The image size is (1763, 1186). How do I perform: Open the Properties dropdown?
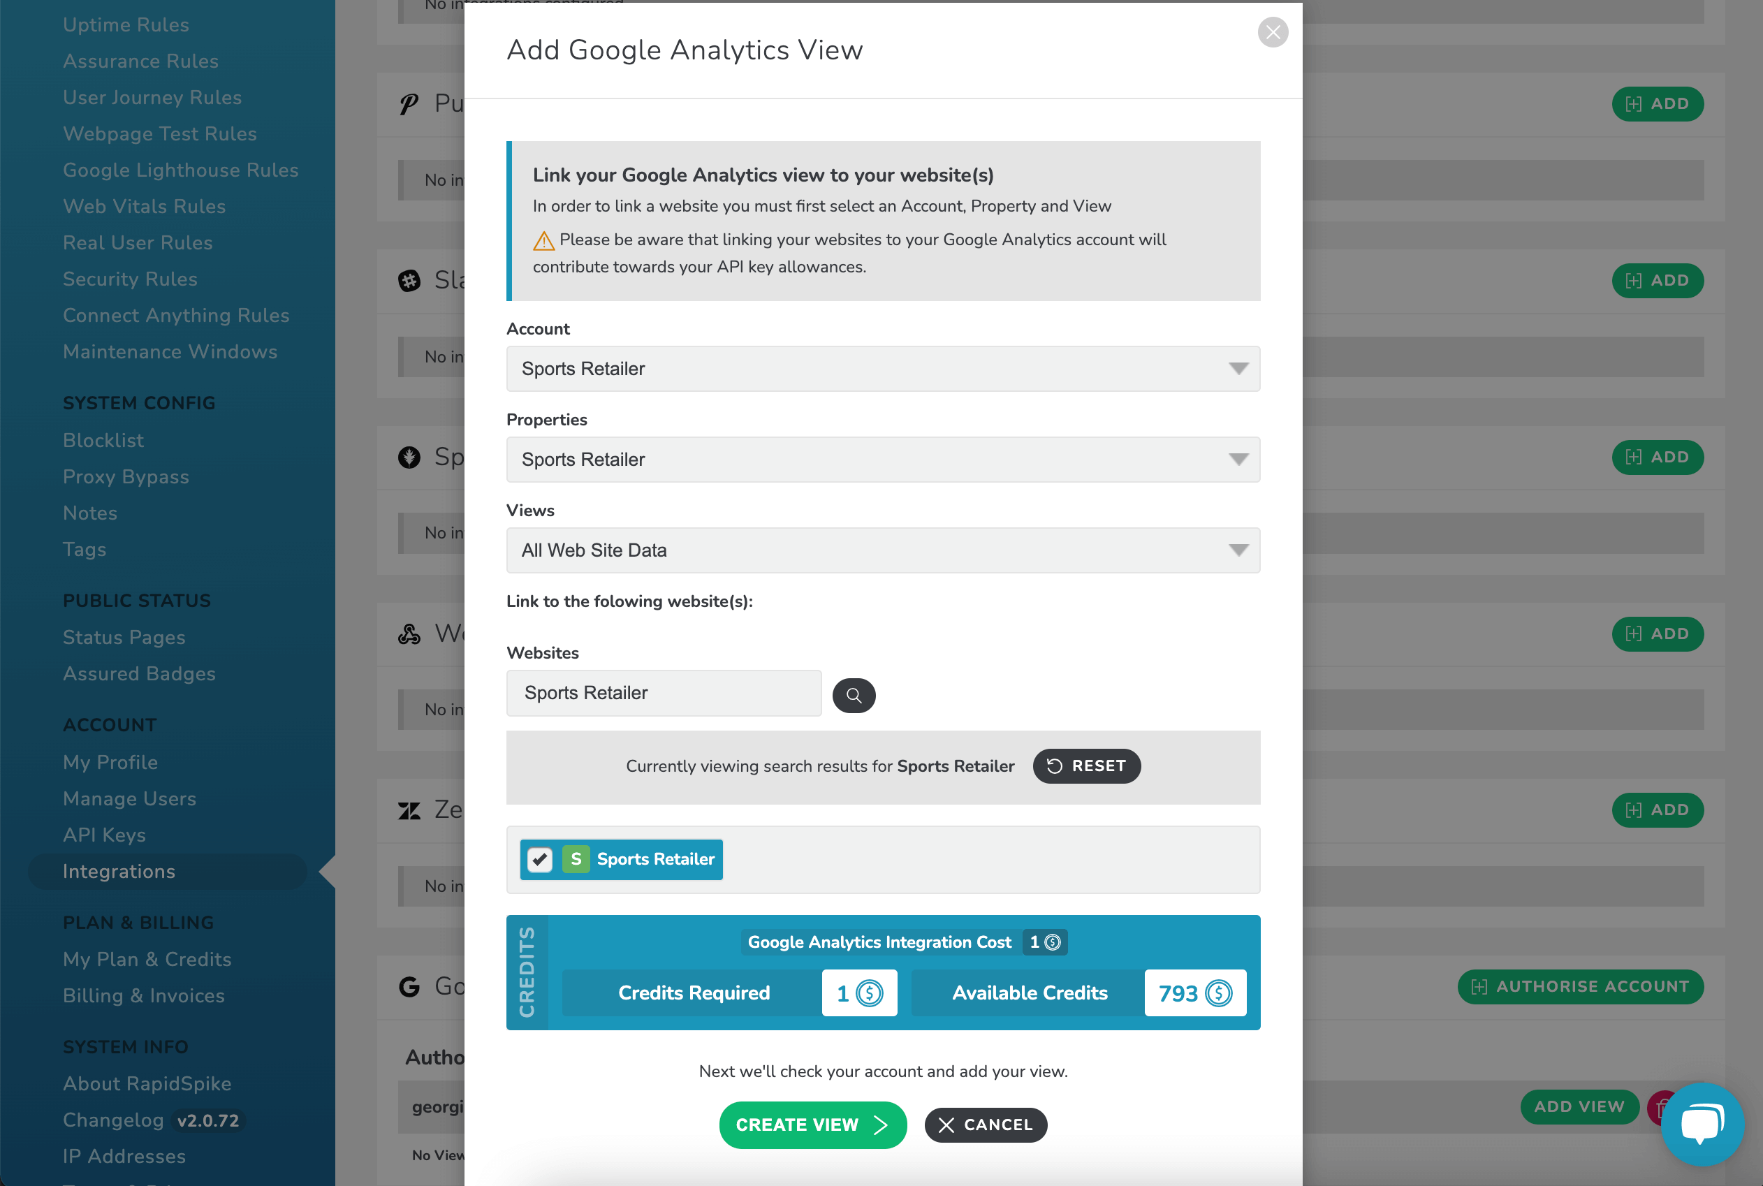pyautogui.click(x=883, y=460)
